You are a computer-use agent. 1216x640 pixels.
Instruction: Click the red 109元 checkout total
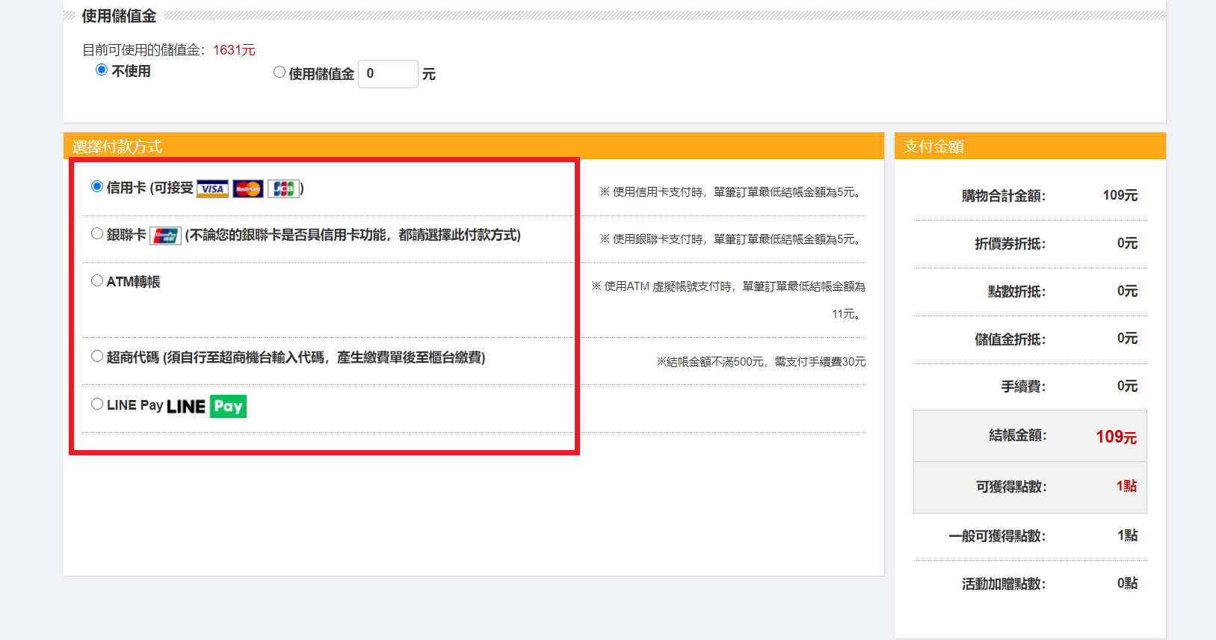[1116, 437]
